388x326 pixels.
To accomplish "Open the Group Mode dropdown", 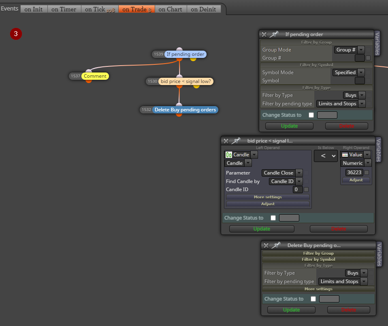I will [349, 50].
